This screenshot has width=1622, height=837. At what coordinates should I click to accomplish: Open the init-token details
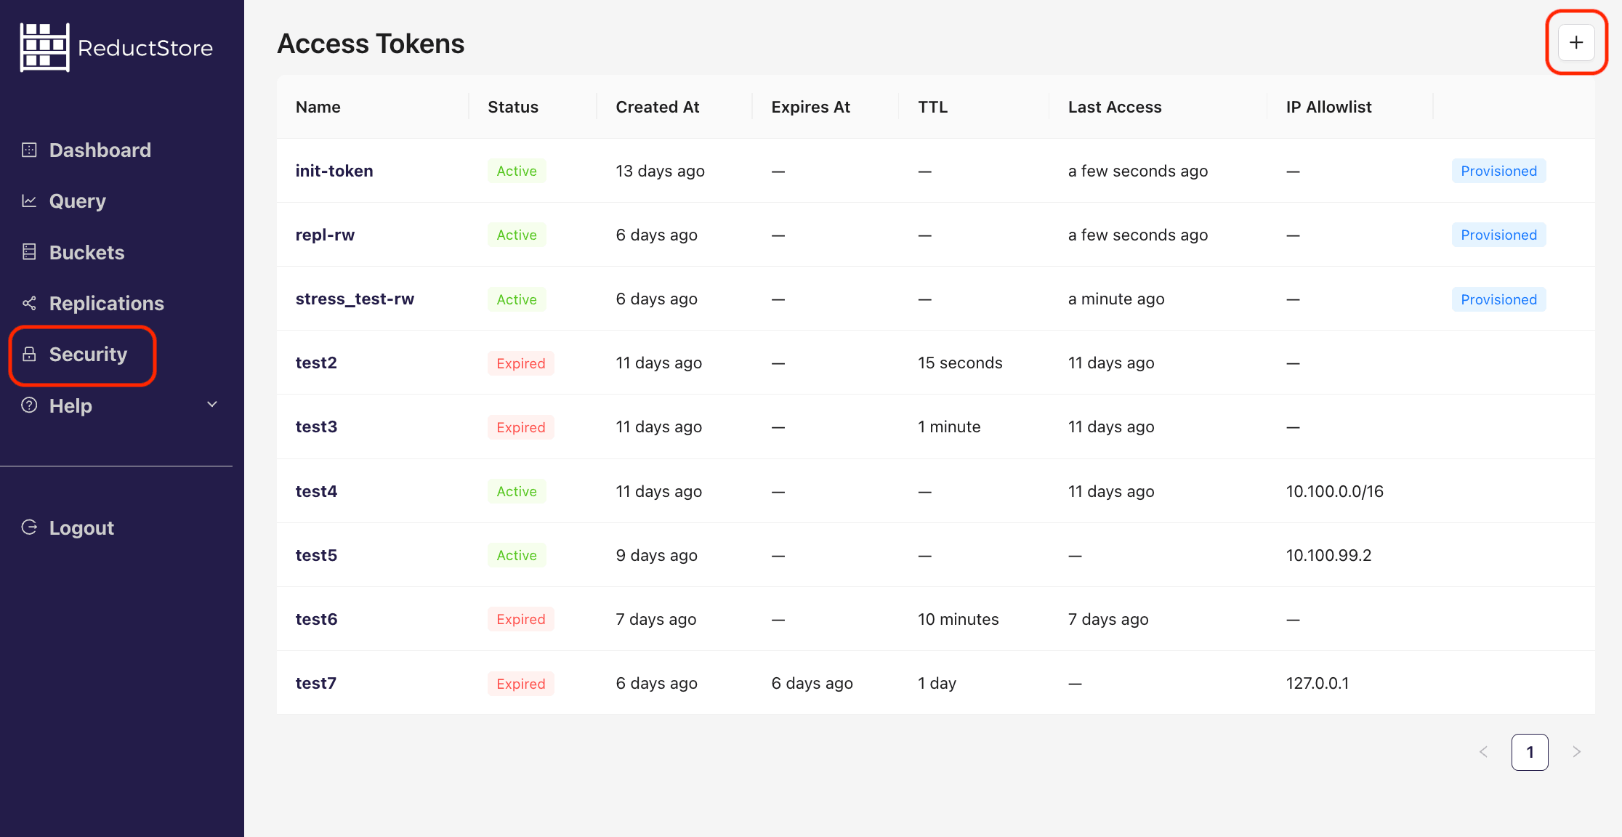click(334, 171)
